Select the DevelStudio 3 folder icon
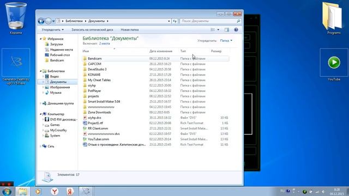Screen dimensions: 349x196 tap(85, 69)
